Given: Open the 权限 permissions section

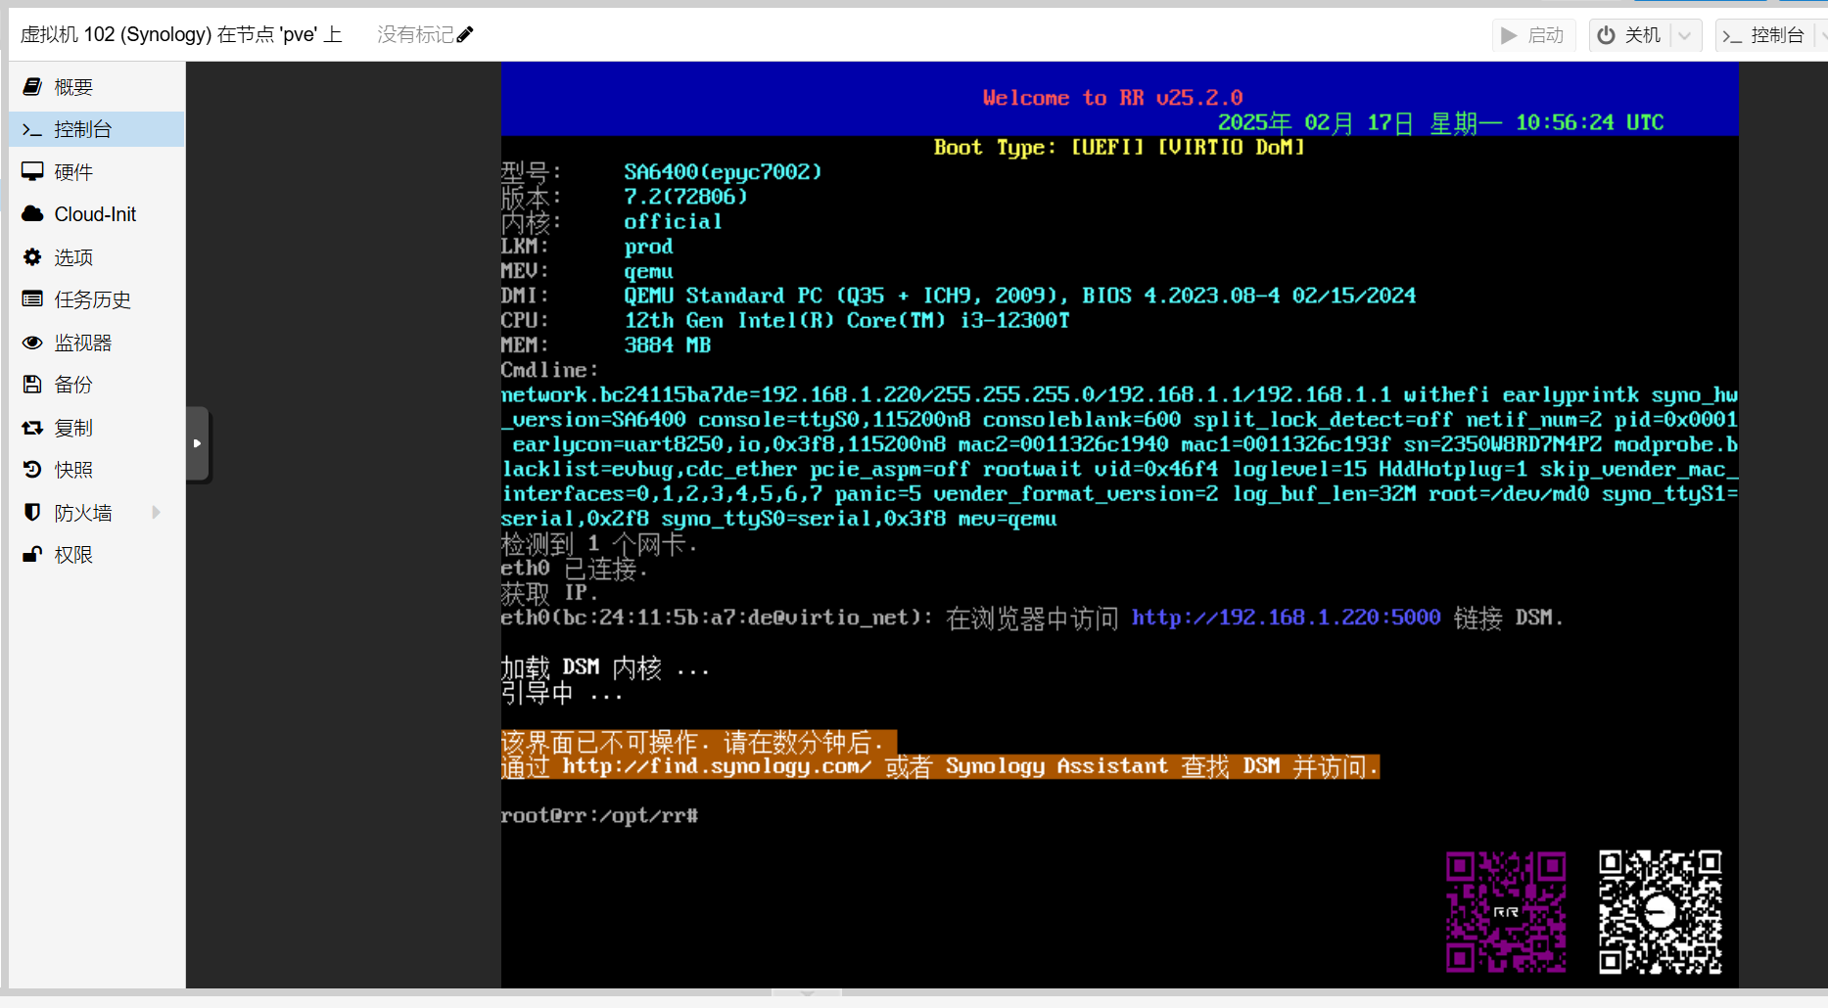Looking at the screenshot, I should point(97,555).
